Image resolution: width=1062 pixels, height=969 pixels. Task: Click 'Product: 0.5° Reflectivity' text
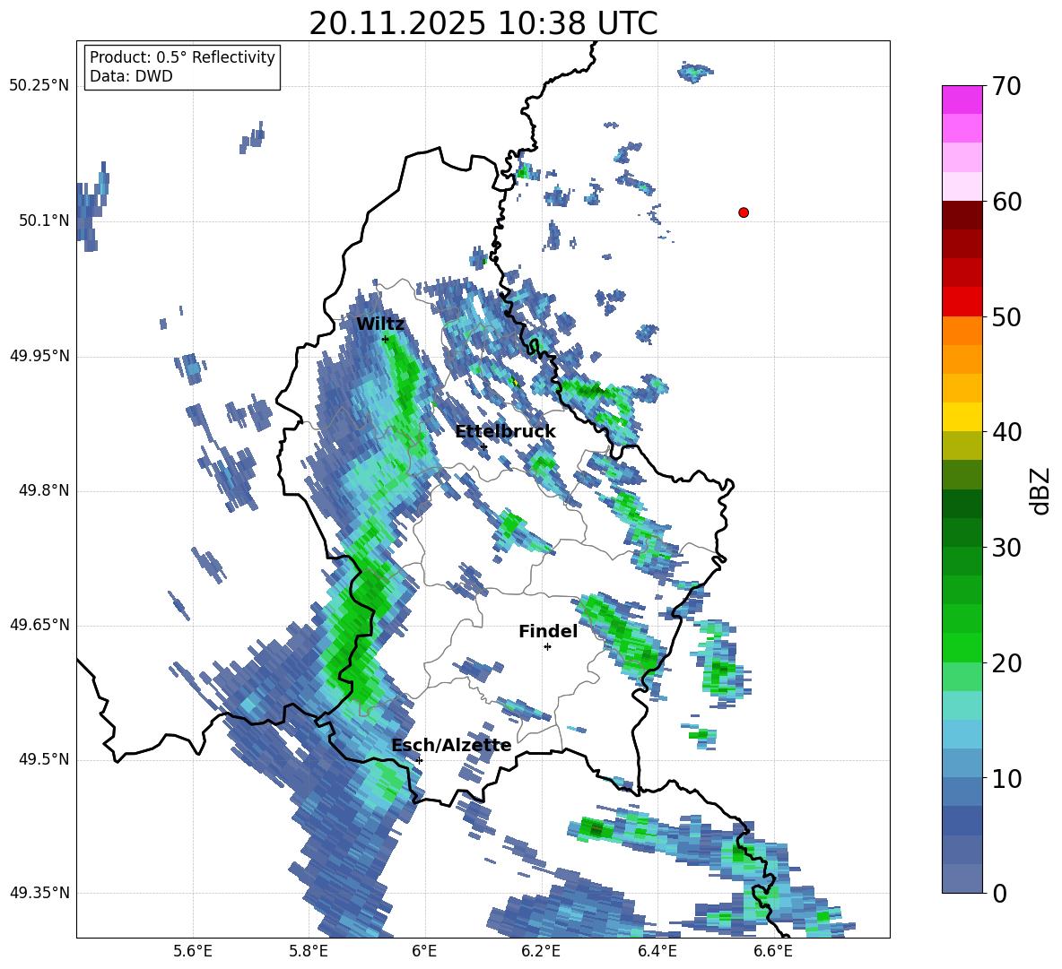[x=182, y=57]
